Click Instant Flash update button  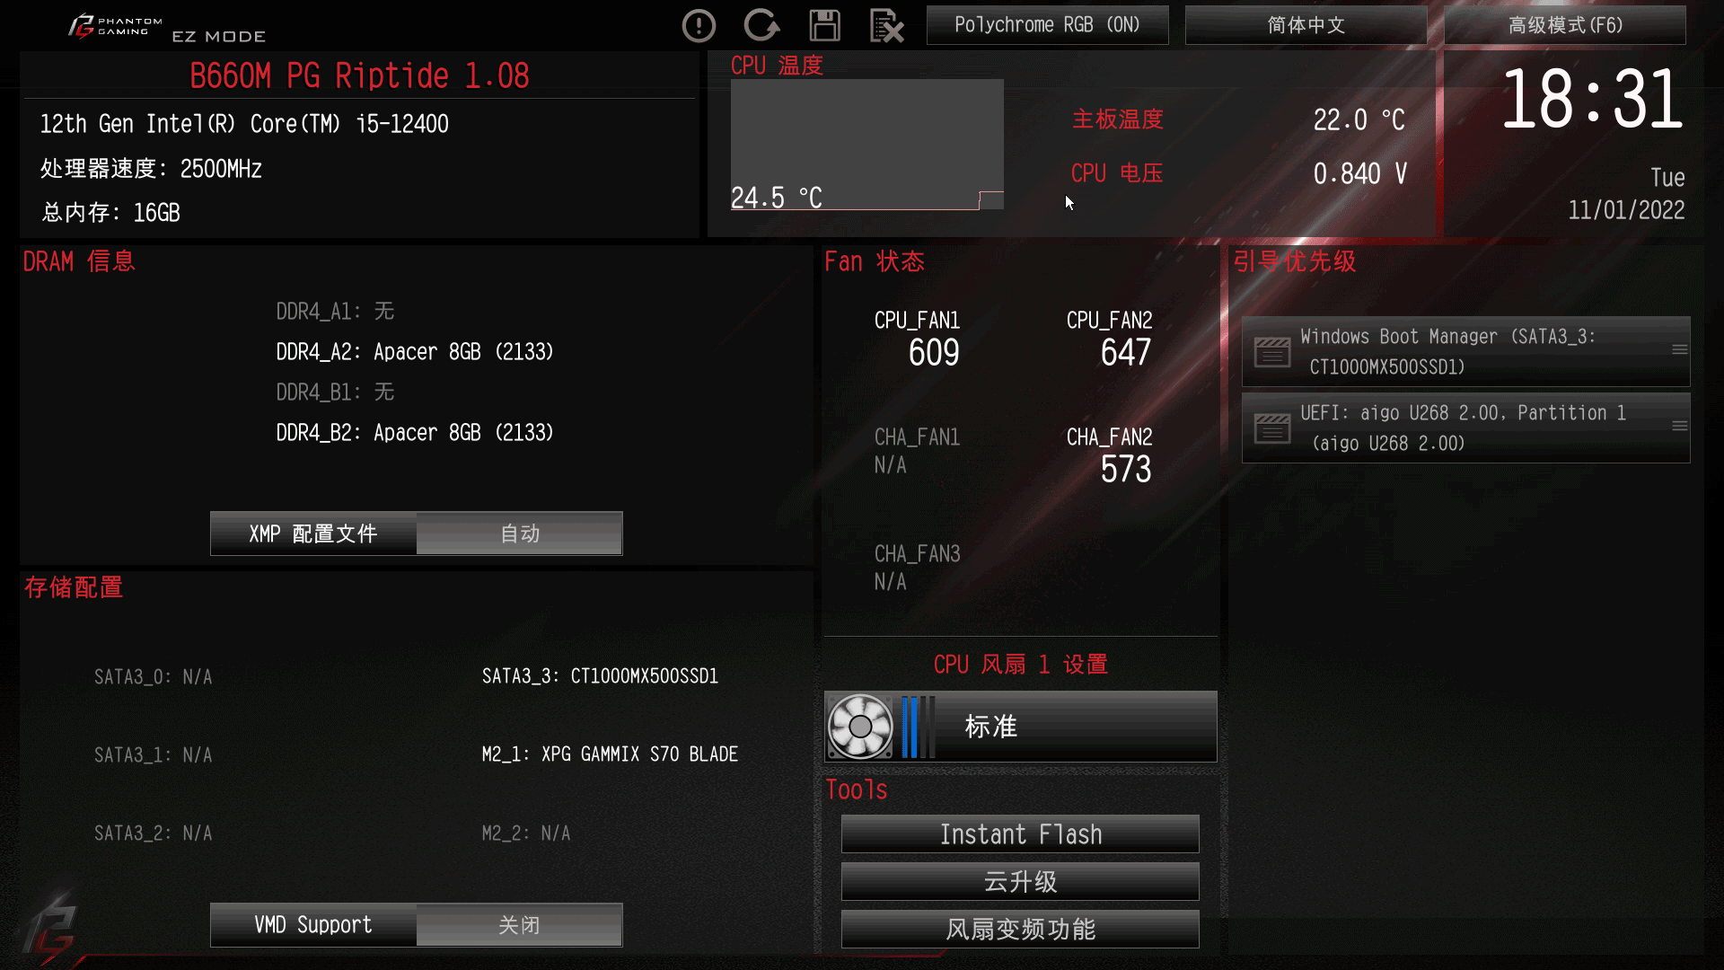point(1019,833)
